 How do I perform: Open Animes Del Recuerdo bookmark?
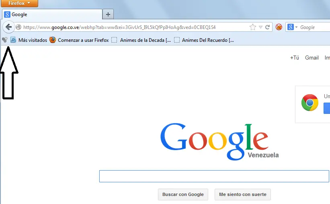coord(204,40)
